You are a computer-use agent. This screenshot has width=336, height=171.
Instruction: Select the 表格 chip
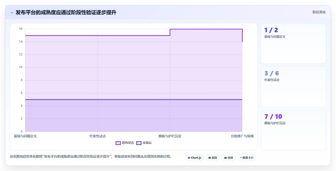coord(213,158)
